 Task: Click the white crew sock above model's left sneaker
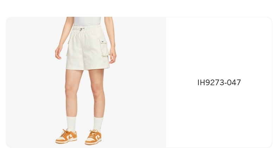pos(98,124)
